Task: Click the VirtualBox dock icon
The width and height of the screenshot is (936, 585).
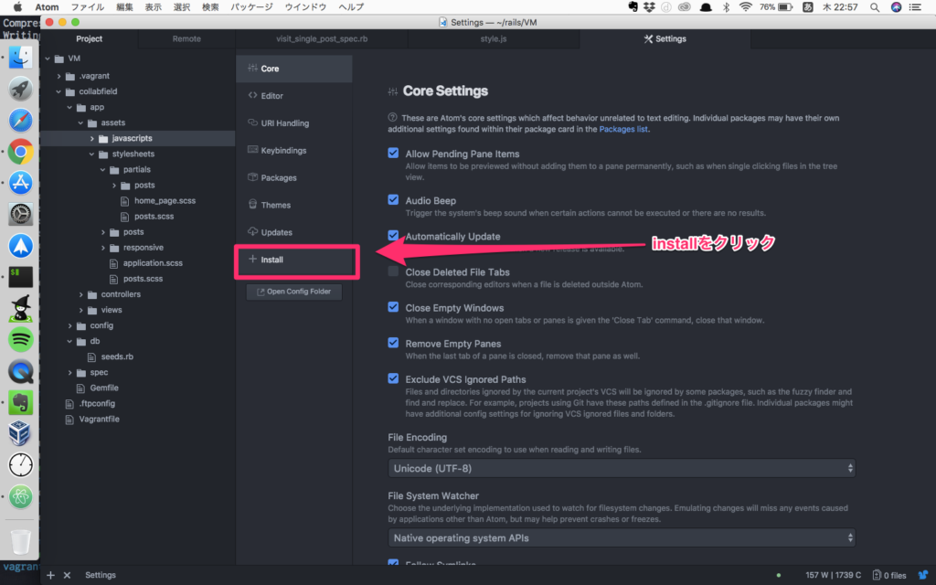Action: (x=20, y=433)
